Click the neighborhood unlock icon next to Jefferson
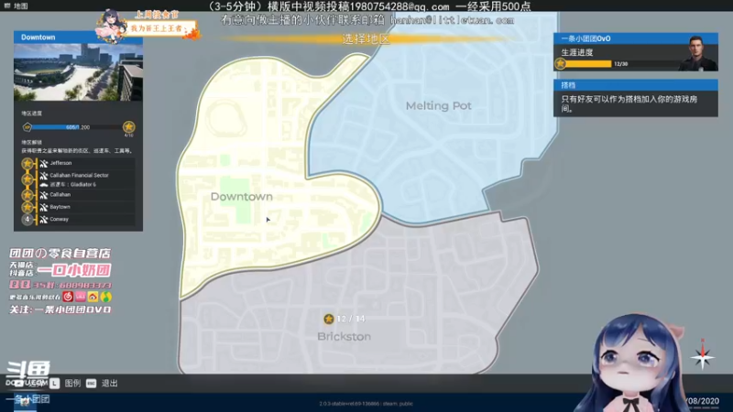Viewport: 733px width, 412px height. pos(43,164)
